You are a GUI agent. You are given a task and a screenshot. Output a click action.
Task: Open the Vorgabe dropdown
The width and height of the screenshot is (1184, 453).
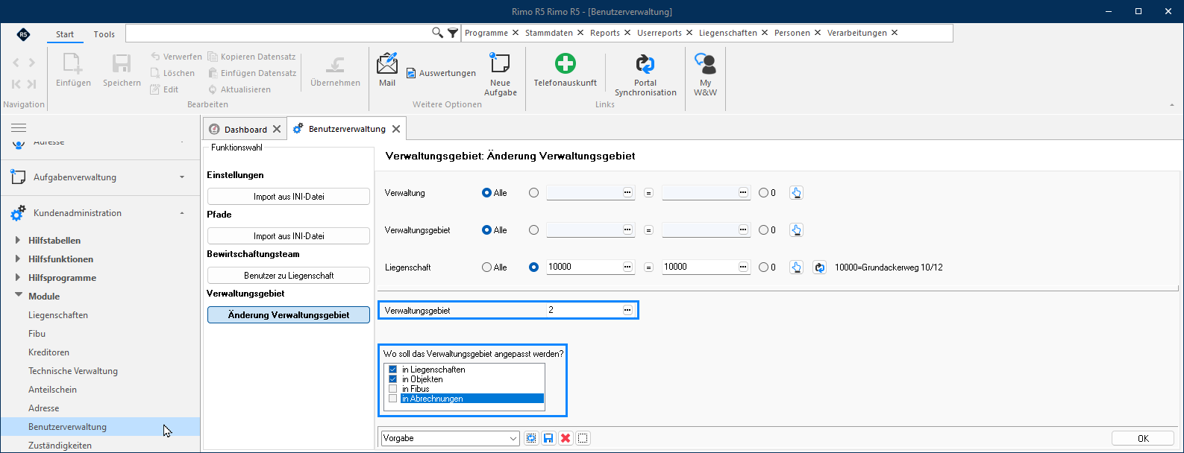[x=513, y=438]
